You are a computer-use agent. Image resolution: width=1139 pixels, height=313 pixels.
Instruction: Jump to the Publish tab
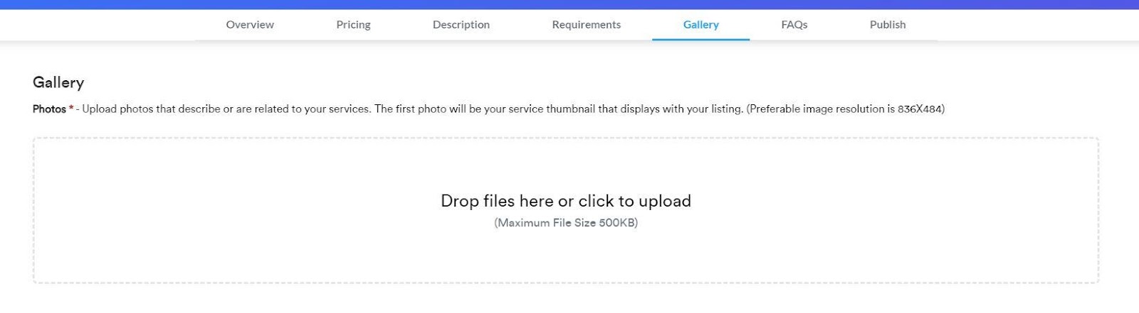[x=888, y=25]
